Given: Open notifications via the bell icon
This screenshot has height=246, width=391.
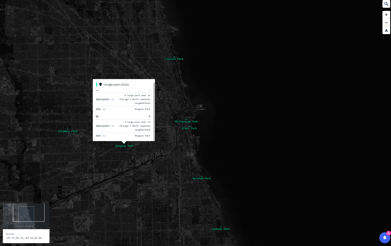Looking at the screenshot, I should (385, 238).
